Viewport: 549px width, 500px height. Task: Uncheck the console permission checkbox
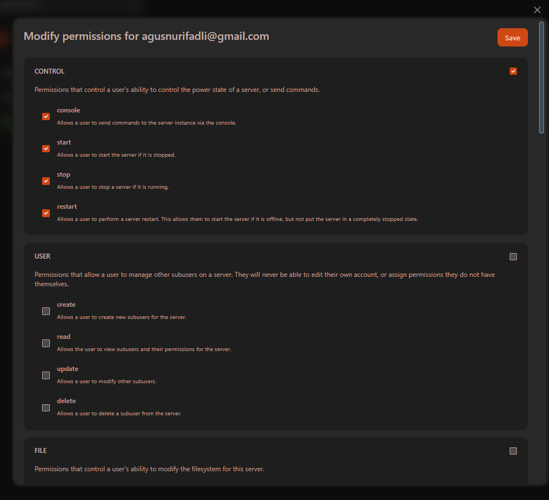point(46,116)
